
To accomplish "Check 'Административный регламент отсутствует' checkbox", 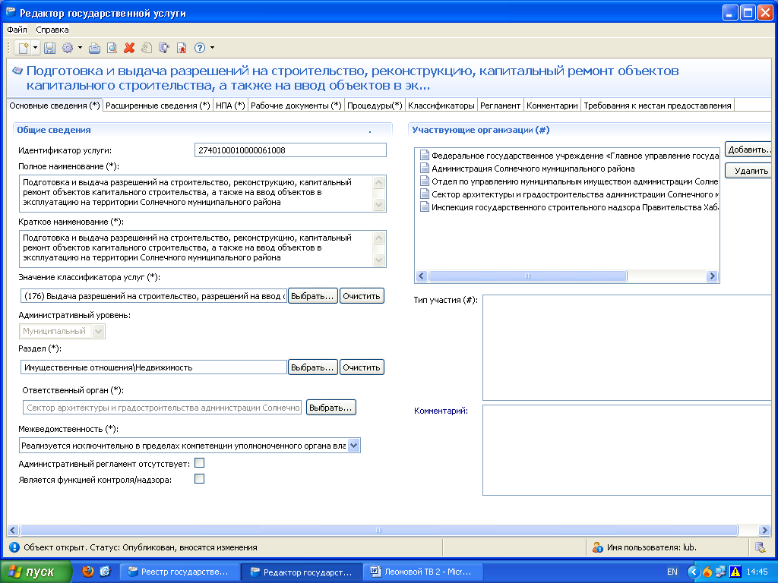I will click(x=200, y=463).
